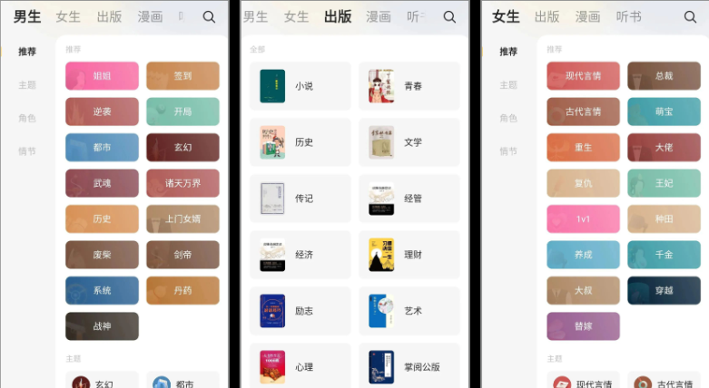The image size is (709, 388).
Task: Tap the pink 1v1 tag
Action: tap(584, 218)
